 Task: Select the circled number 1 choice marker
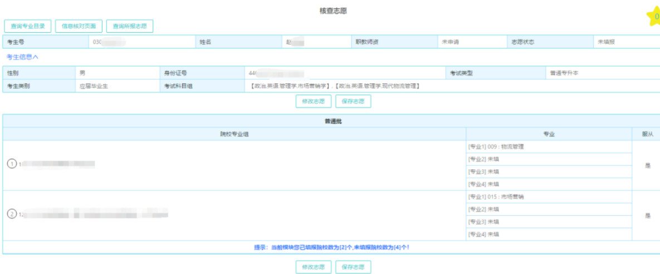(12, 165)
